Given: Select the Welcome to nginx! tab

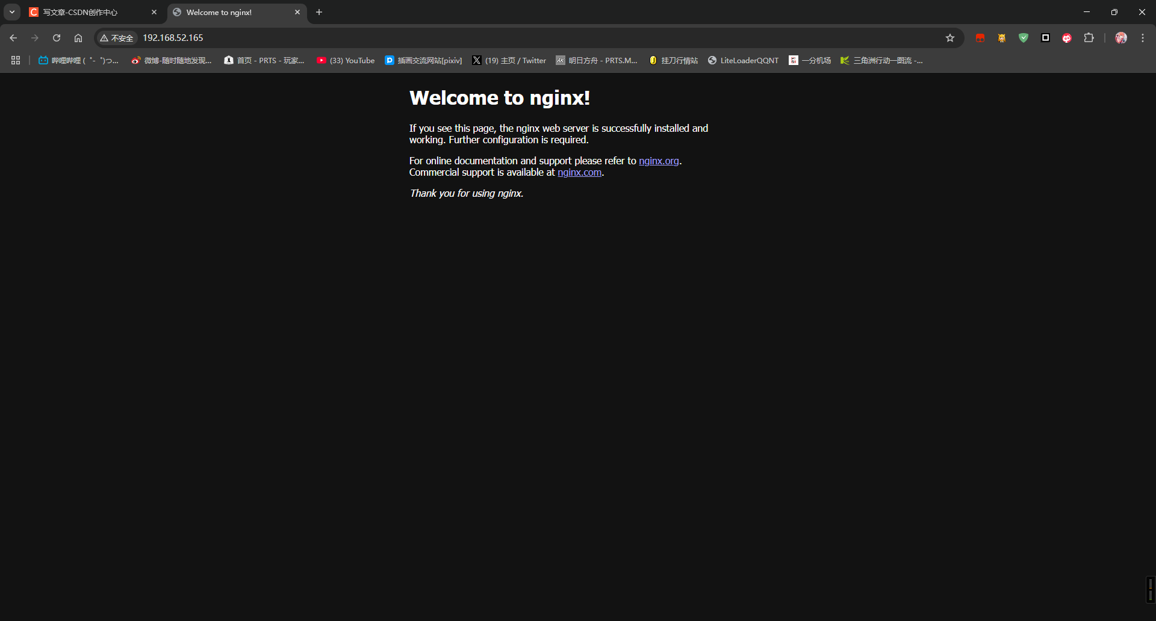Looking at the screenshot, I should pos(237,12).
